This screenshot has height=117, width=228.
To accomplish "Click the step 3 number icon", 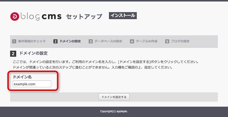I will click(x=91, y=41).
